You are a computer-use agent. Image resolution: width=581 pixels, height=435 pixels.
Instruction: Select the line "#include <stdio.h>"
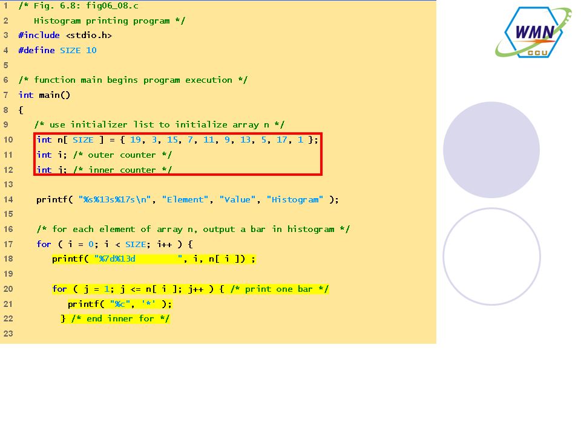(65, 36)
